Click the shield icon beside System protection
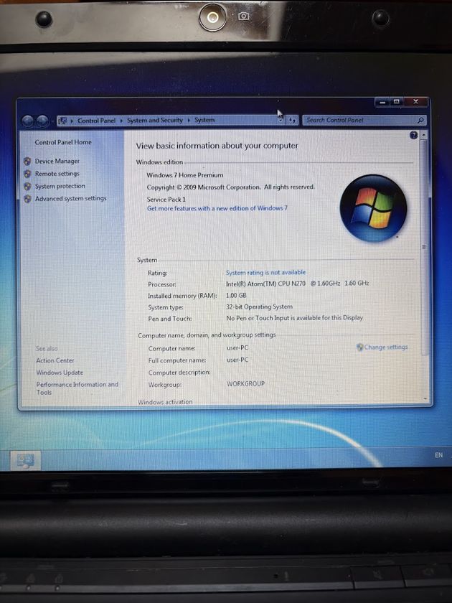 27,186
